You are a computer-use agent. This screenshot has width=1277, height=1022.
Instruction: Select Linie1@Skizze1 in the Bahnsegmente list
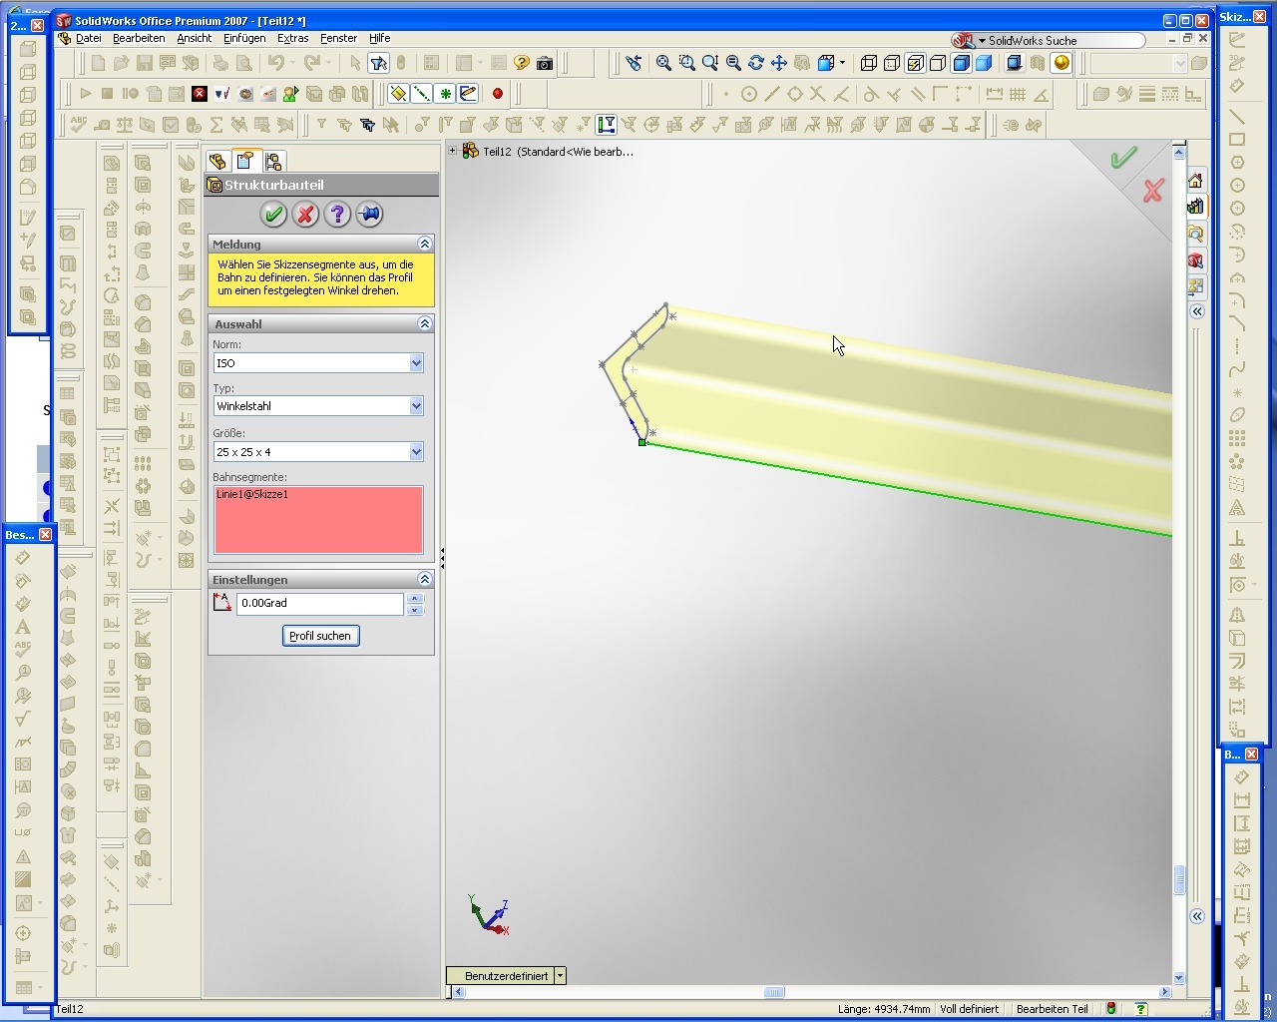click(252, 494)
